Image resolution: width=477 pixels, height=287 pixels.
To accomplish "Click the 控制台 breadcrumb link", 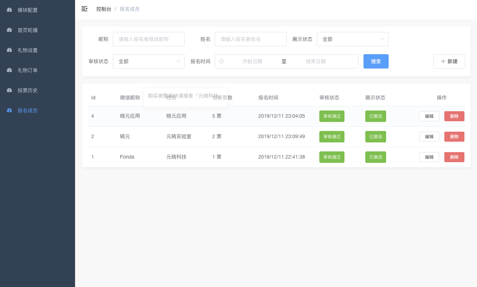I will tap(104, 9).
